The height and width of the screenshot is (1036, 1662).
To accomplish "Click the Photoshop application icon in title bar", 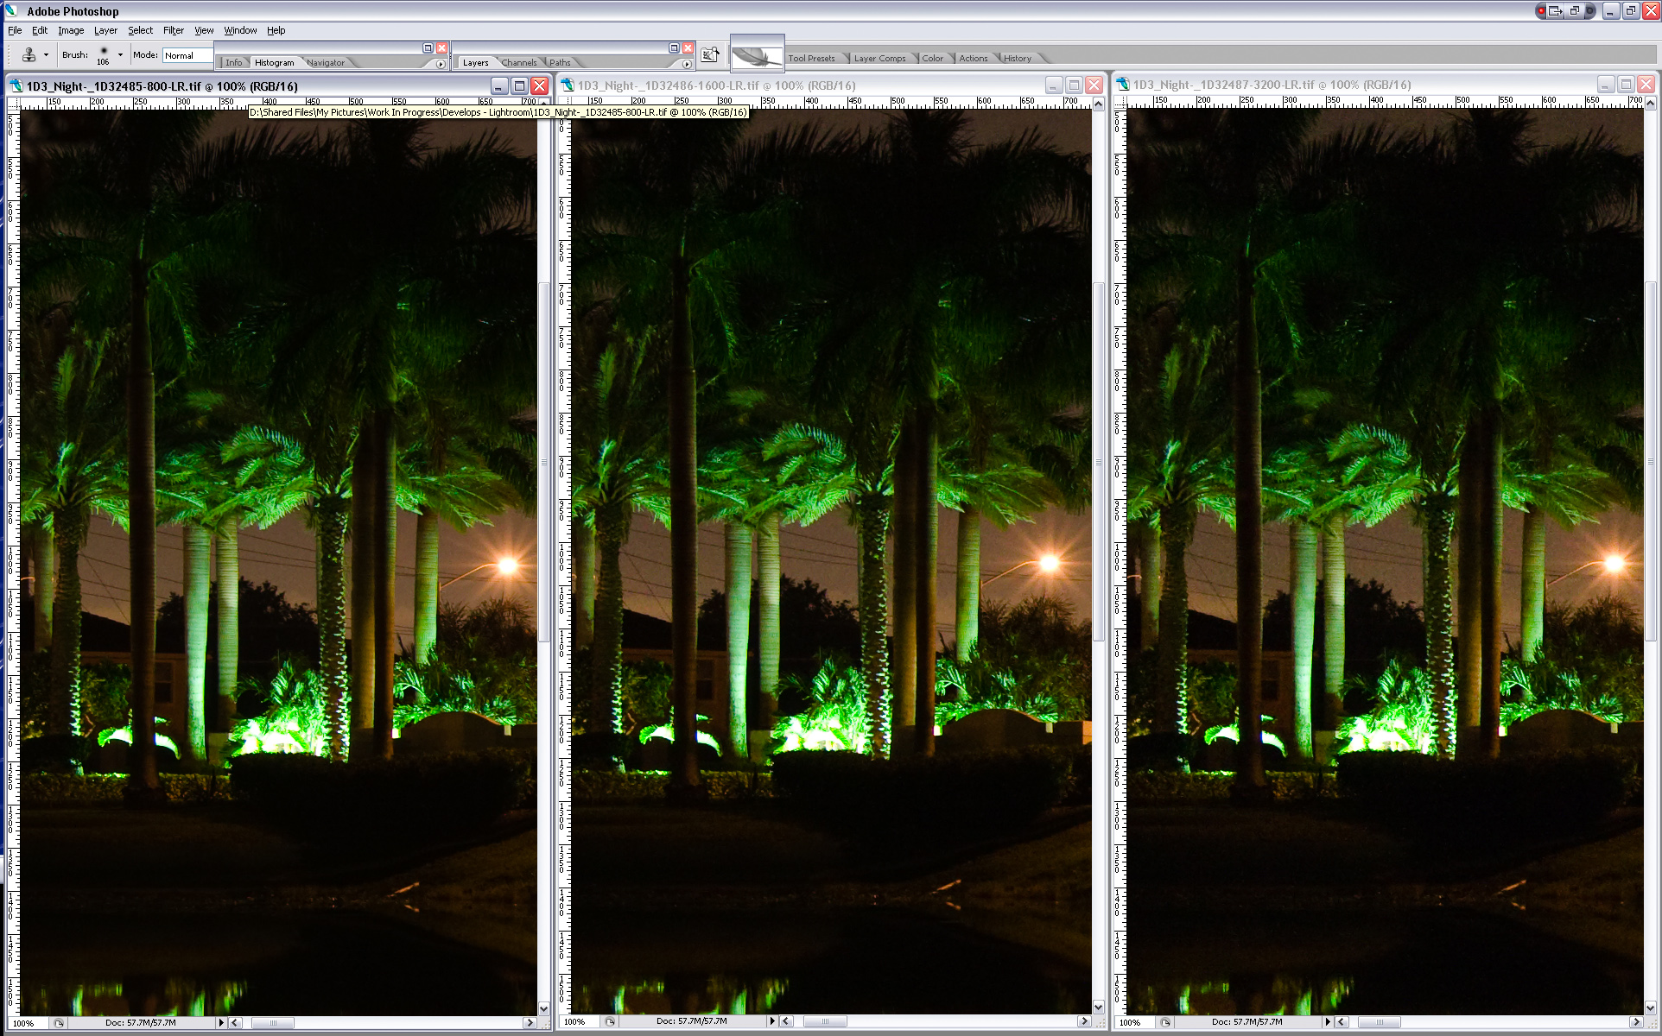I will coord(11,10).
